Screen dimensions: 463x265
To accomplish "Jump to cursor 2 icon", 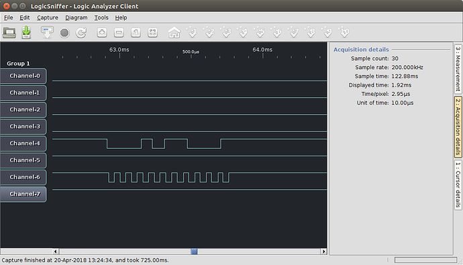I will point(209,32).
